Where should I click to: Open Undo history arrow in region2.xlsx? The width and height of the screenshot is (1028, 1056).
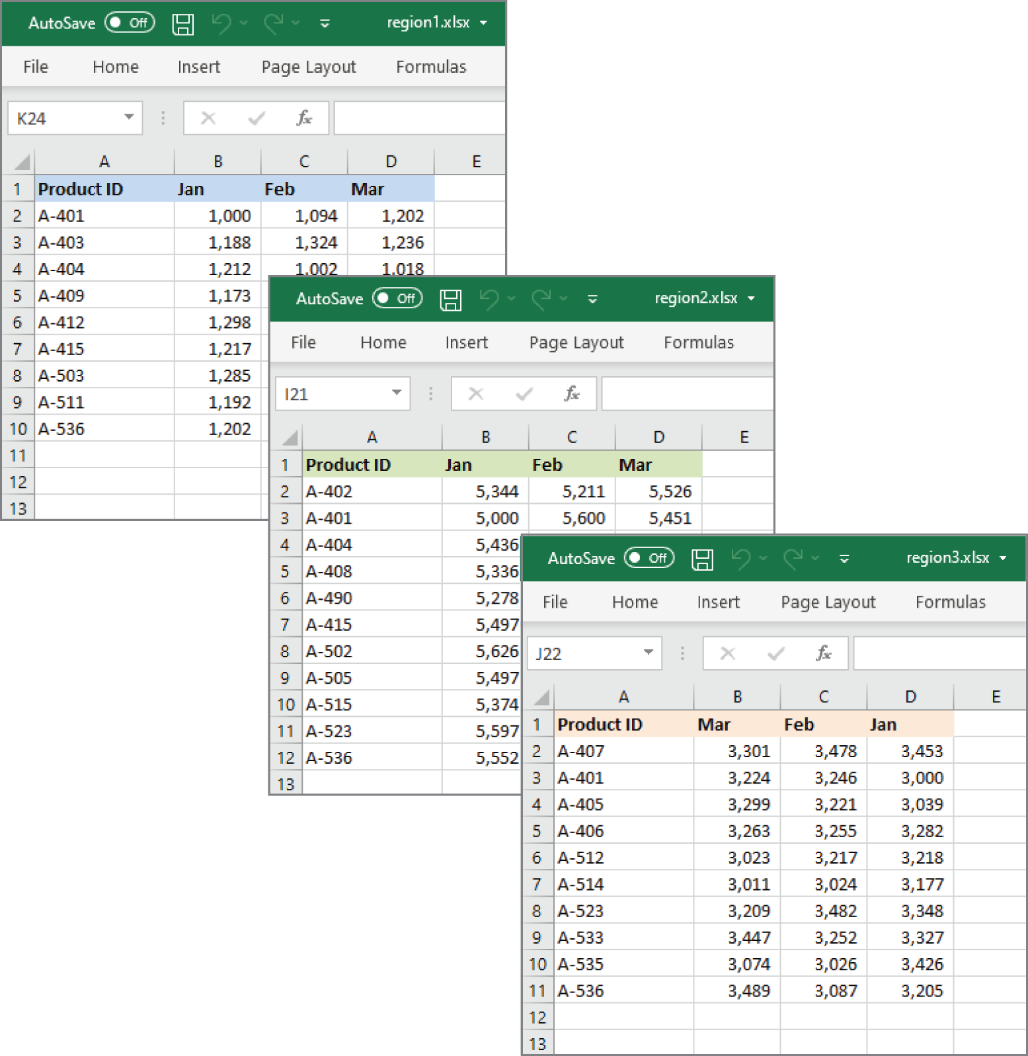point(511,300)
